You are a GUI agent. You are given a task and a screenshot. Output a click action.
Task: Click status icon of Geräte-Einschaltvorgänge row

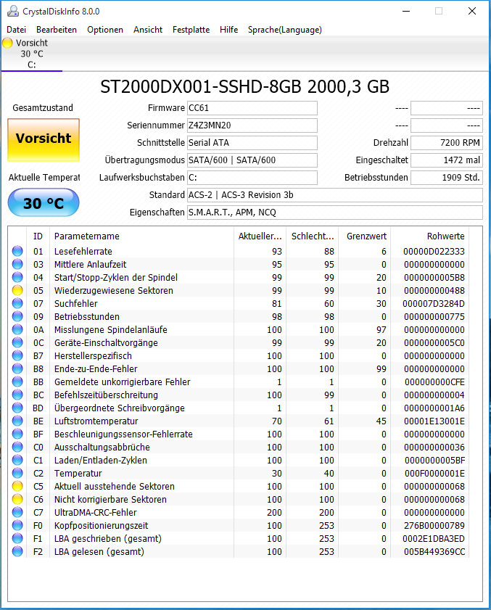(17, 343)
